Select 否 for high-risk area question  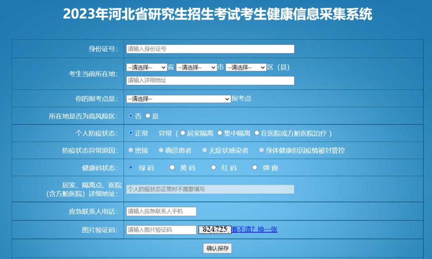coord(130,116)
